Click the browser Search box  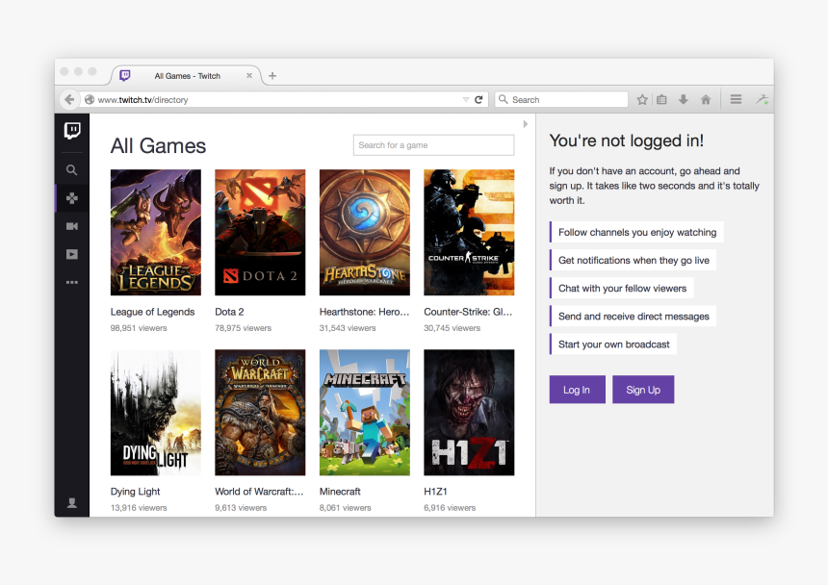[561, 100]
